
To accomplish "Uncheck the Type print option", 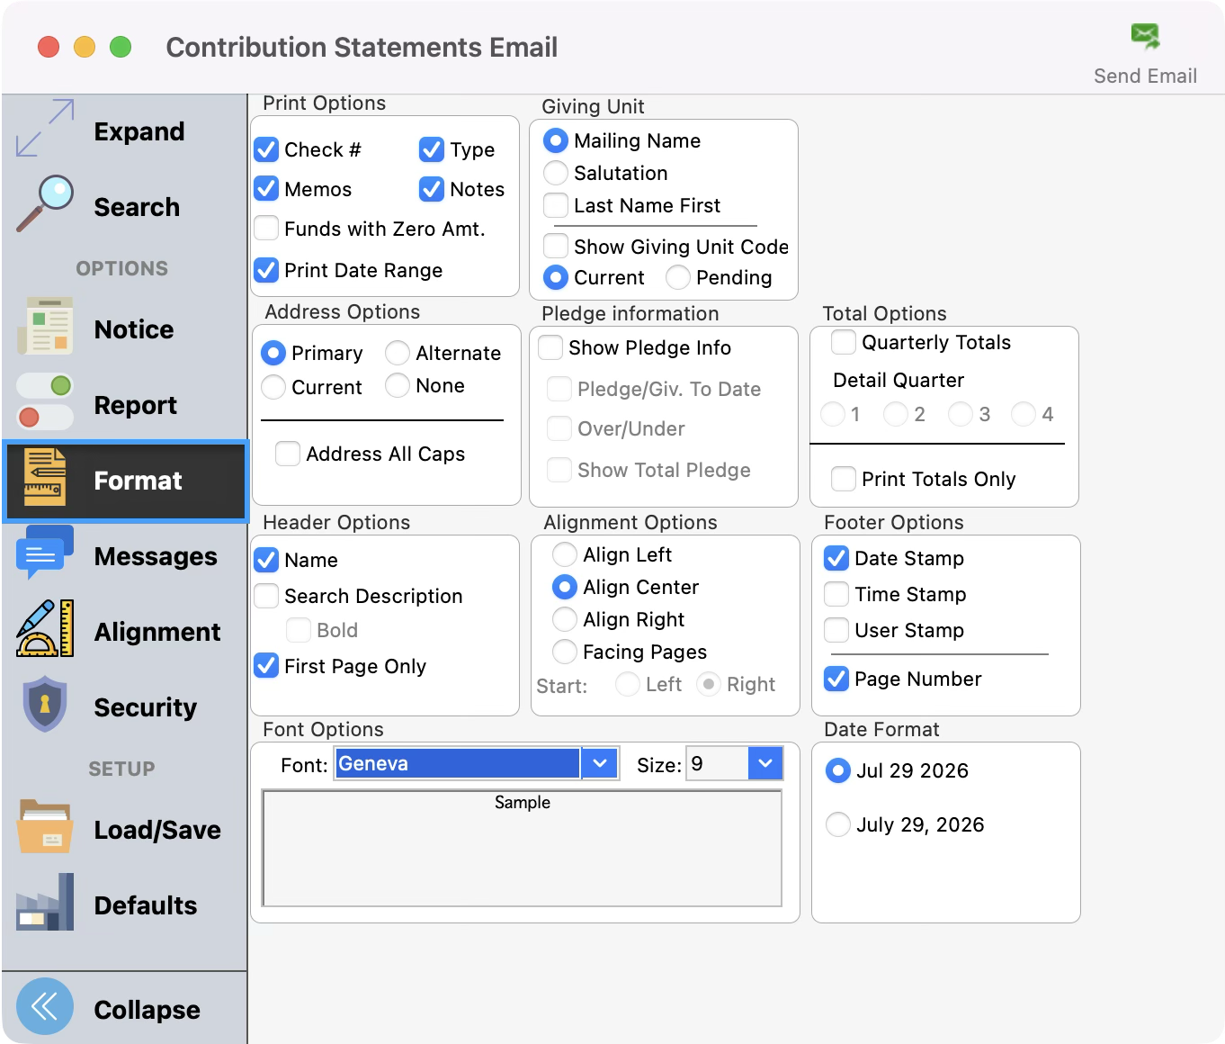I will pos(432,149).
